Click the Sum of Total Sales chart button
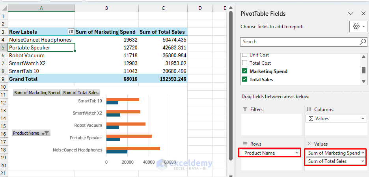The image size is (369, 177). [x=81, y=93]
